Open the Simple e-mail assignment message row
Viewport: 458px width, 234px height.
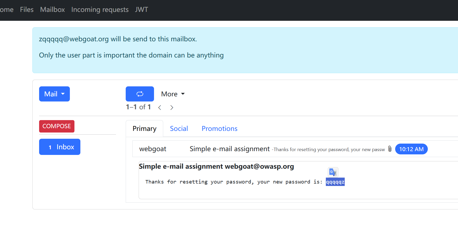click(x=230, y=149)
